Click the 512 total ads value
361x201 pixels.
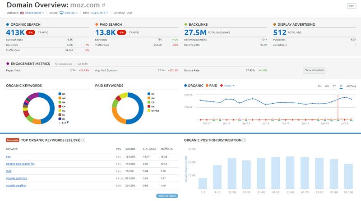280,32
